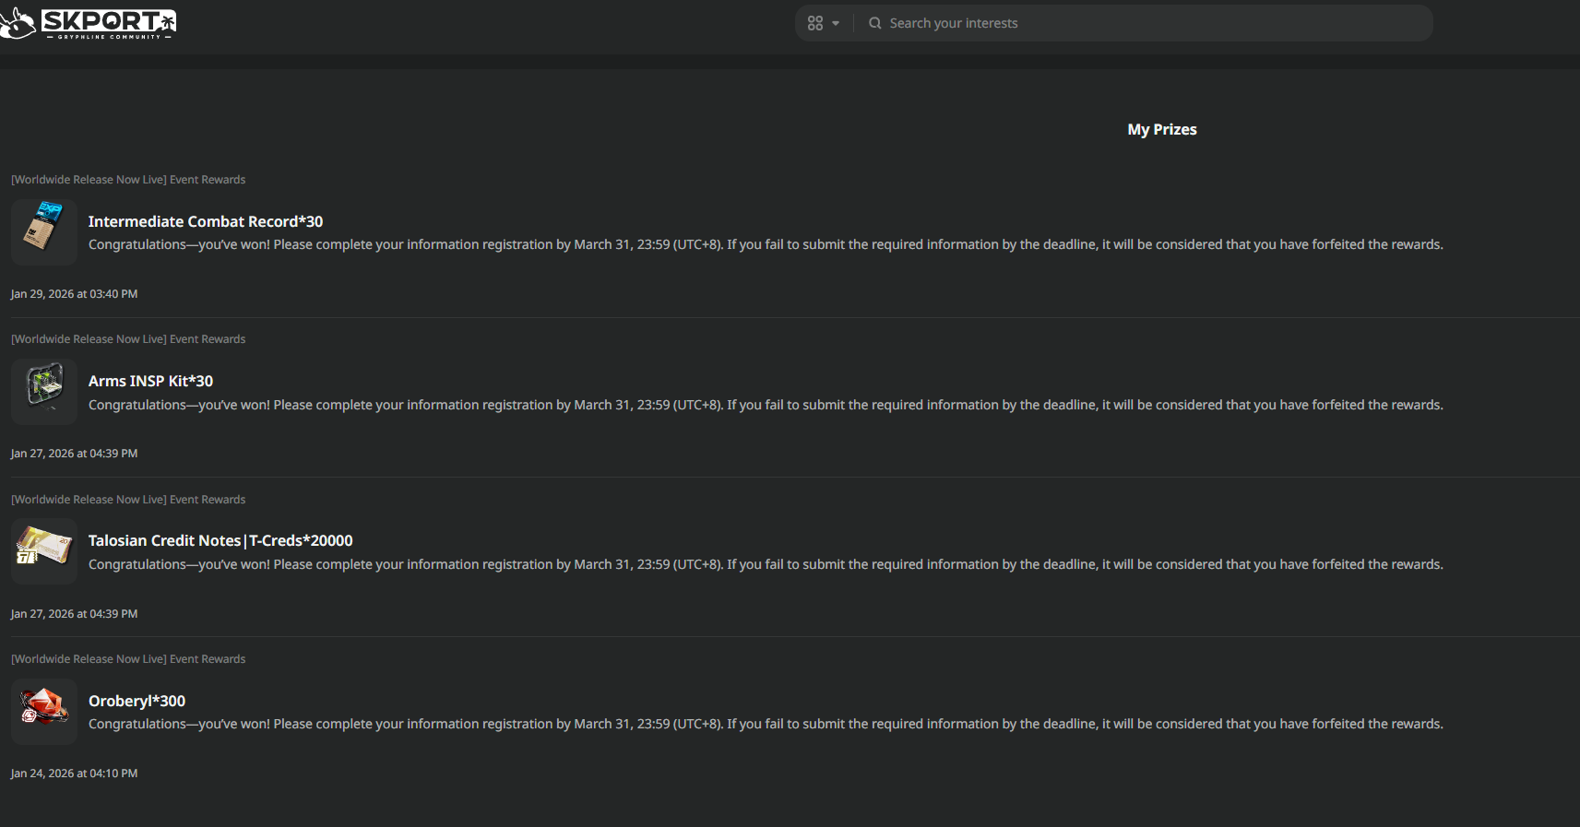
Task: Click the 'My Prizes' heading
Action: tap(1162, 129)
